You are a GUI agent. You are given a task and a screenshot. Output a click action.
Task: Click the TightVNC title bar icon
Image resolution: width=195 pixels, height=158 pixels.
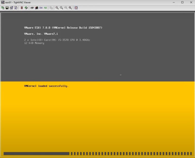click(x=3, y=2)
